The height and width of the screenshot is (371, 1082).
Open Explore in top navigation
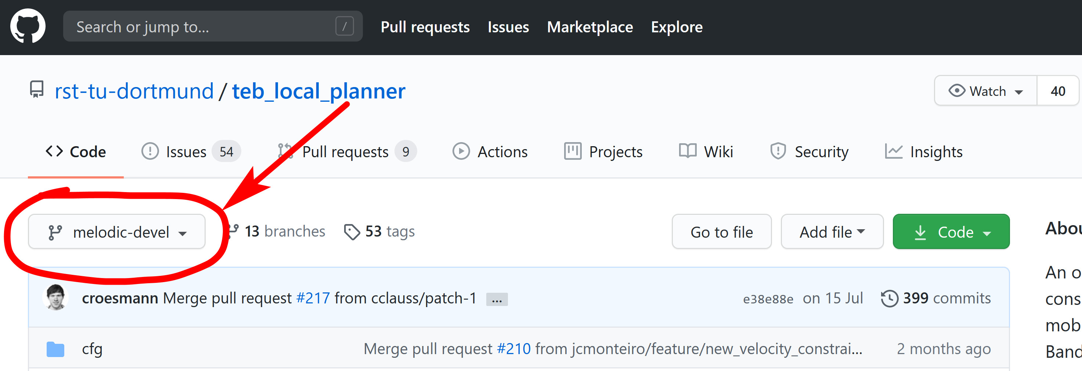(x=677, y=27)
